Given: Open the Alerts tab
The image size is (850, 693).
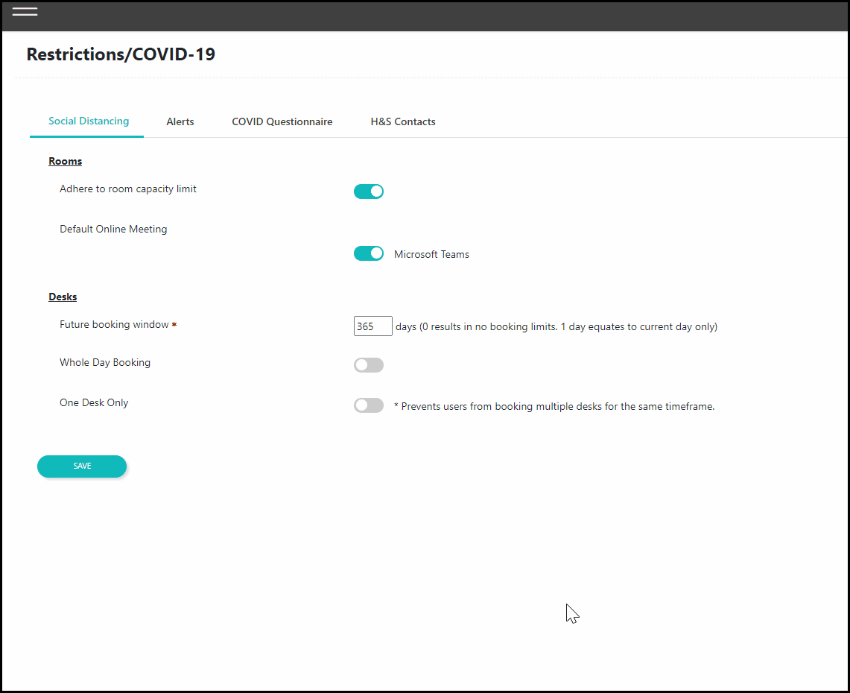Looking at the screenshot, I should click(x=180, y=121).
